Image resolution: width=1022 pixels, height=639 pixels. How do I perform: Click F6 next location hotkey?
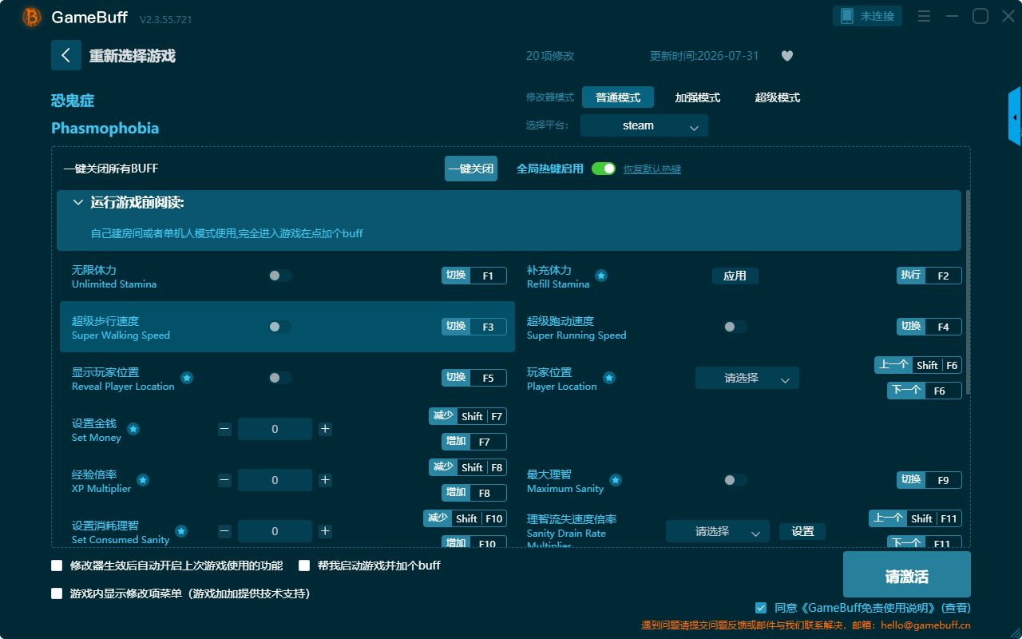pos(925,391)
